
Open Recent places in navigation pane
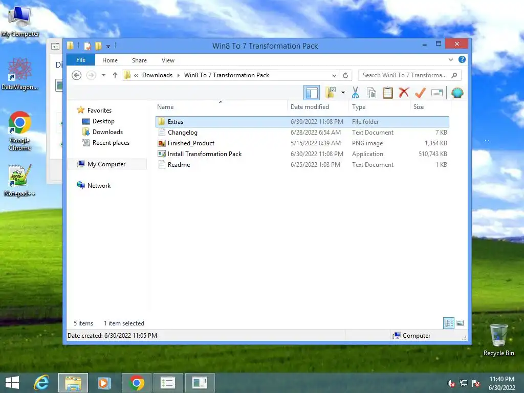pyautogui.click(x=111, y=143)
